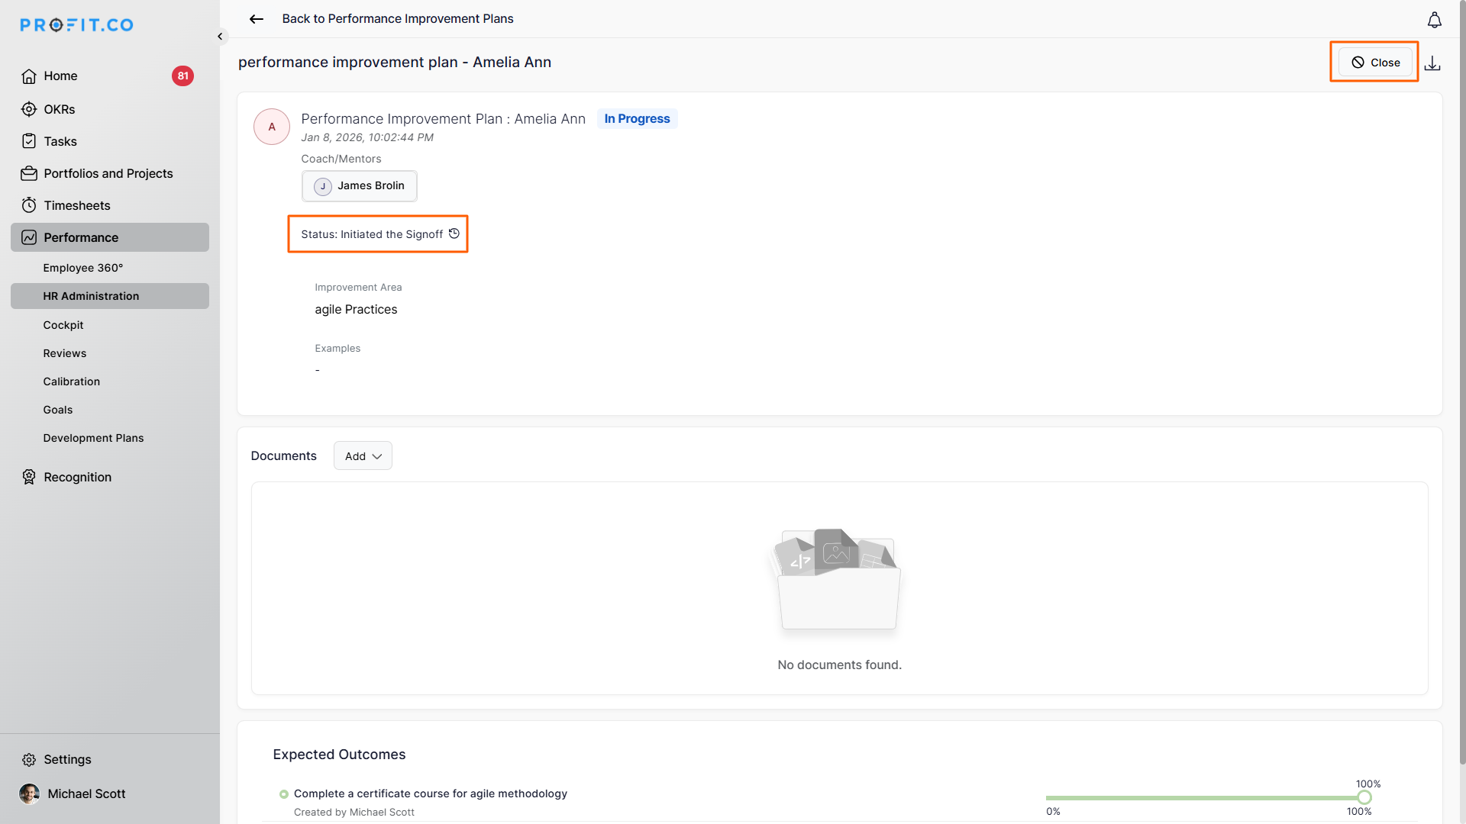The width and height of the screenshot is (1466, 824).
Task: Click Michael Scott profile avatar
Action: pos(29,794)
